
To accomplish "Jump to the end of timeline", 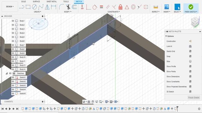I will tap(17, 109).
